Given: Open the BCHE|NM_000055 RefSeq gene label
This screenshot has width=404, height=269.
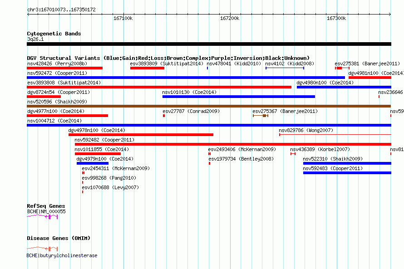Looking at the screenshot, I should [x=46, y=211].
